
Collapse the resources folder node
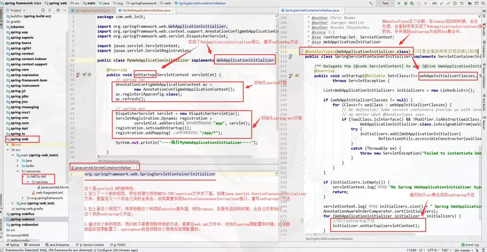(x=18, y=171)
